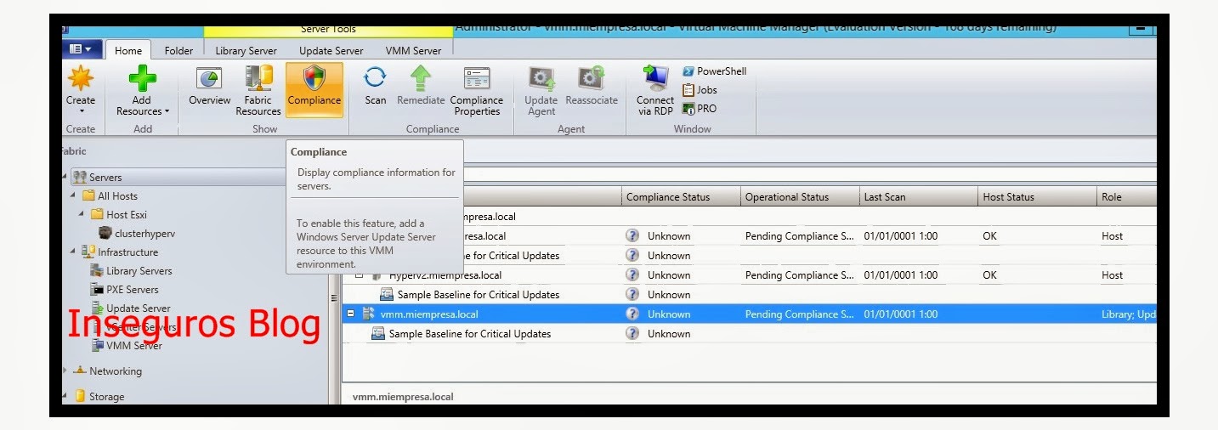Screen dimensions: 1218x430
Task: Select Library Servers in tree
Action: pyautogui.click(x=139, y=271)
